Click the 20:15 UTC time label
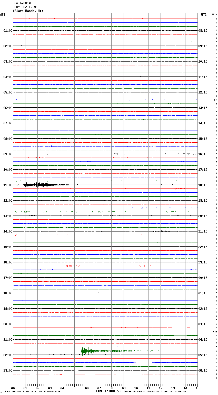The height and width of the screenshot is (395, 218). tap(203, 216)
